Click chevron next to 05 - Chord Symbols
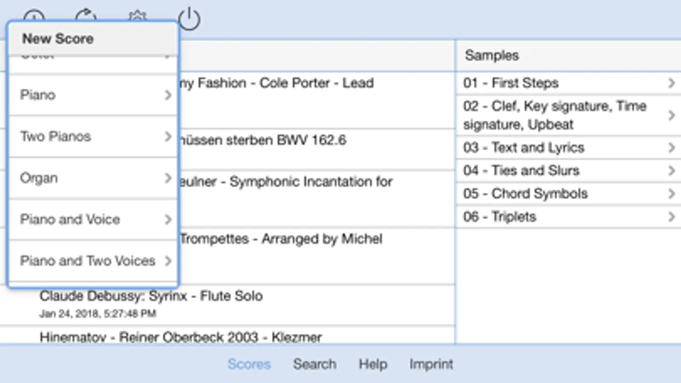This screenshot has width=681, height=383. pyautogui.click(x=672, y=194)
